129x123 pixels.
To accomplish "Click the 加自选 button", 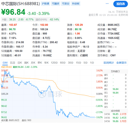I will tap(120, 4).
